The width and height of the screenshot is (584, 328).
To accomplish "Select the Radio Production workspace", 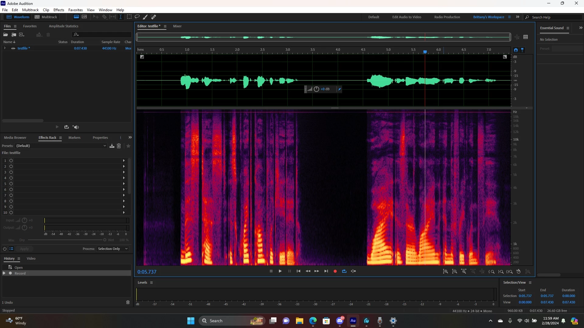I will click(447, 17).
